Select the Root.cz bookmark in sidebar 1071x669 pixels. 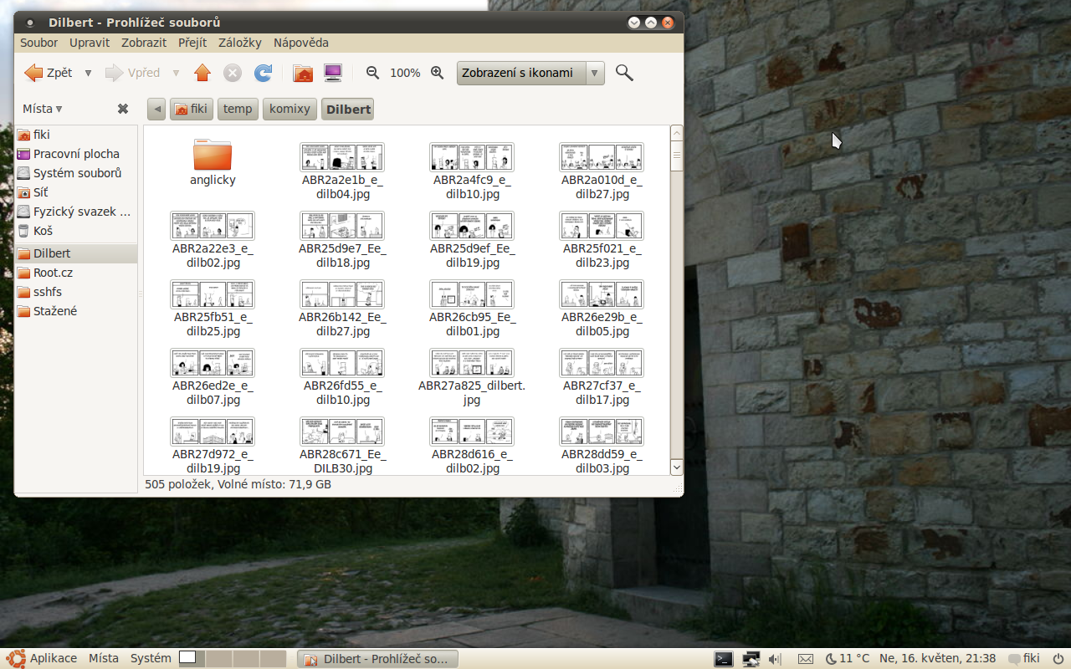[76, 273]
